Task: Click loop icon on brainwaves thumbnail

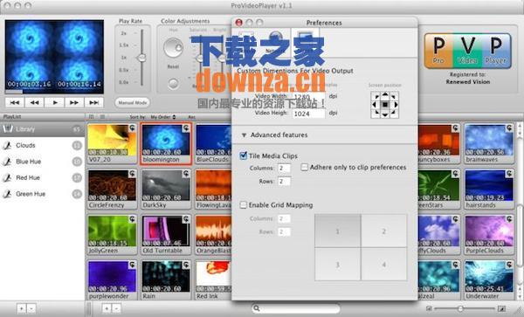Action: click(x=509, y=128)
